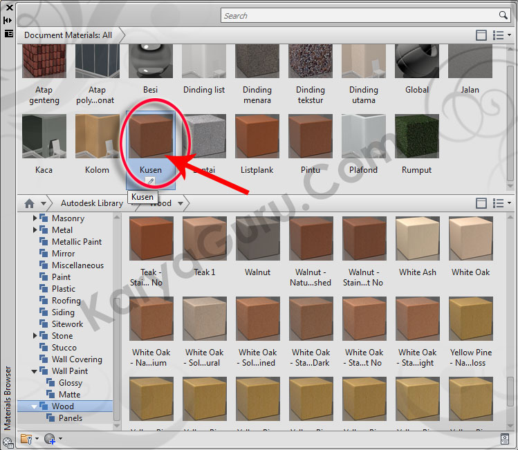Open the material editor icon at bottom right
Viewport: 518px width, 450px height.
pos(505,438)
